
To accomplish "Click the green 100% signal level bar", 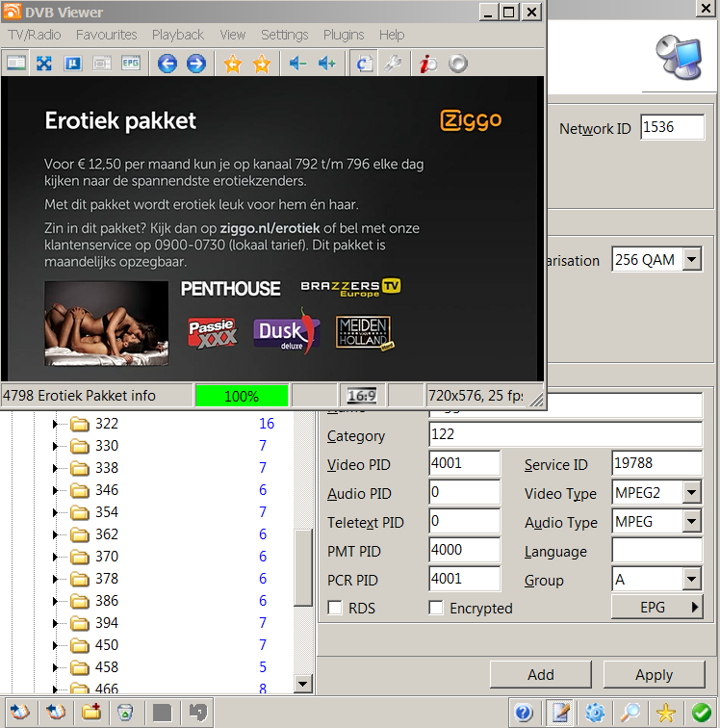I will click(x=242, y=396).
